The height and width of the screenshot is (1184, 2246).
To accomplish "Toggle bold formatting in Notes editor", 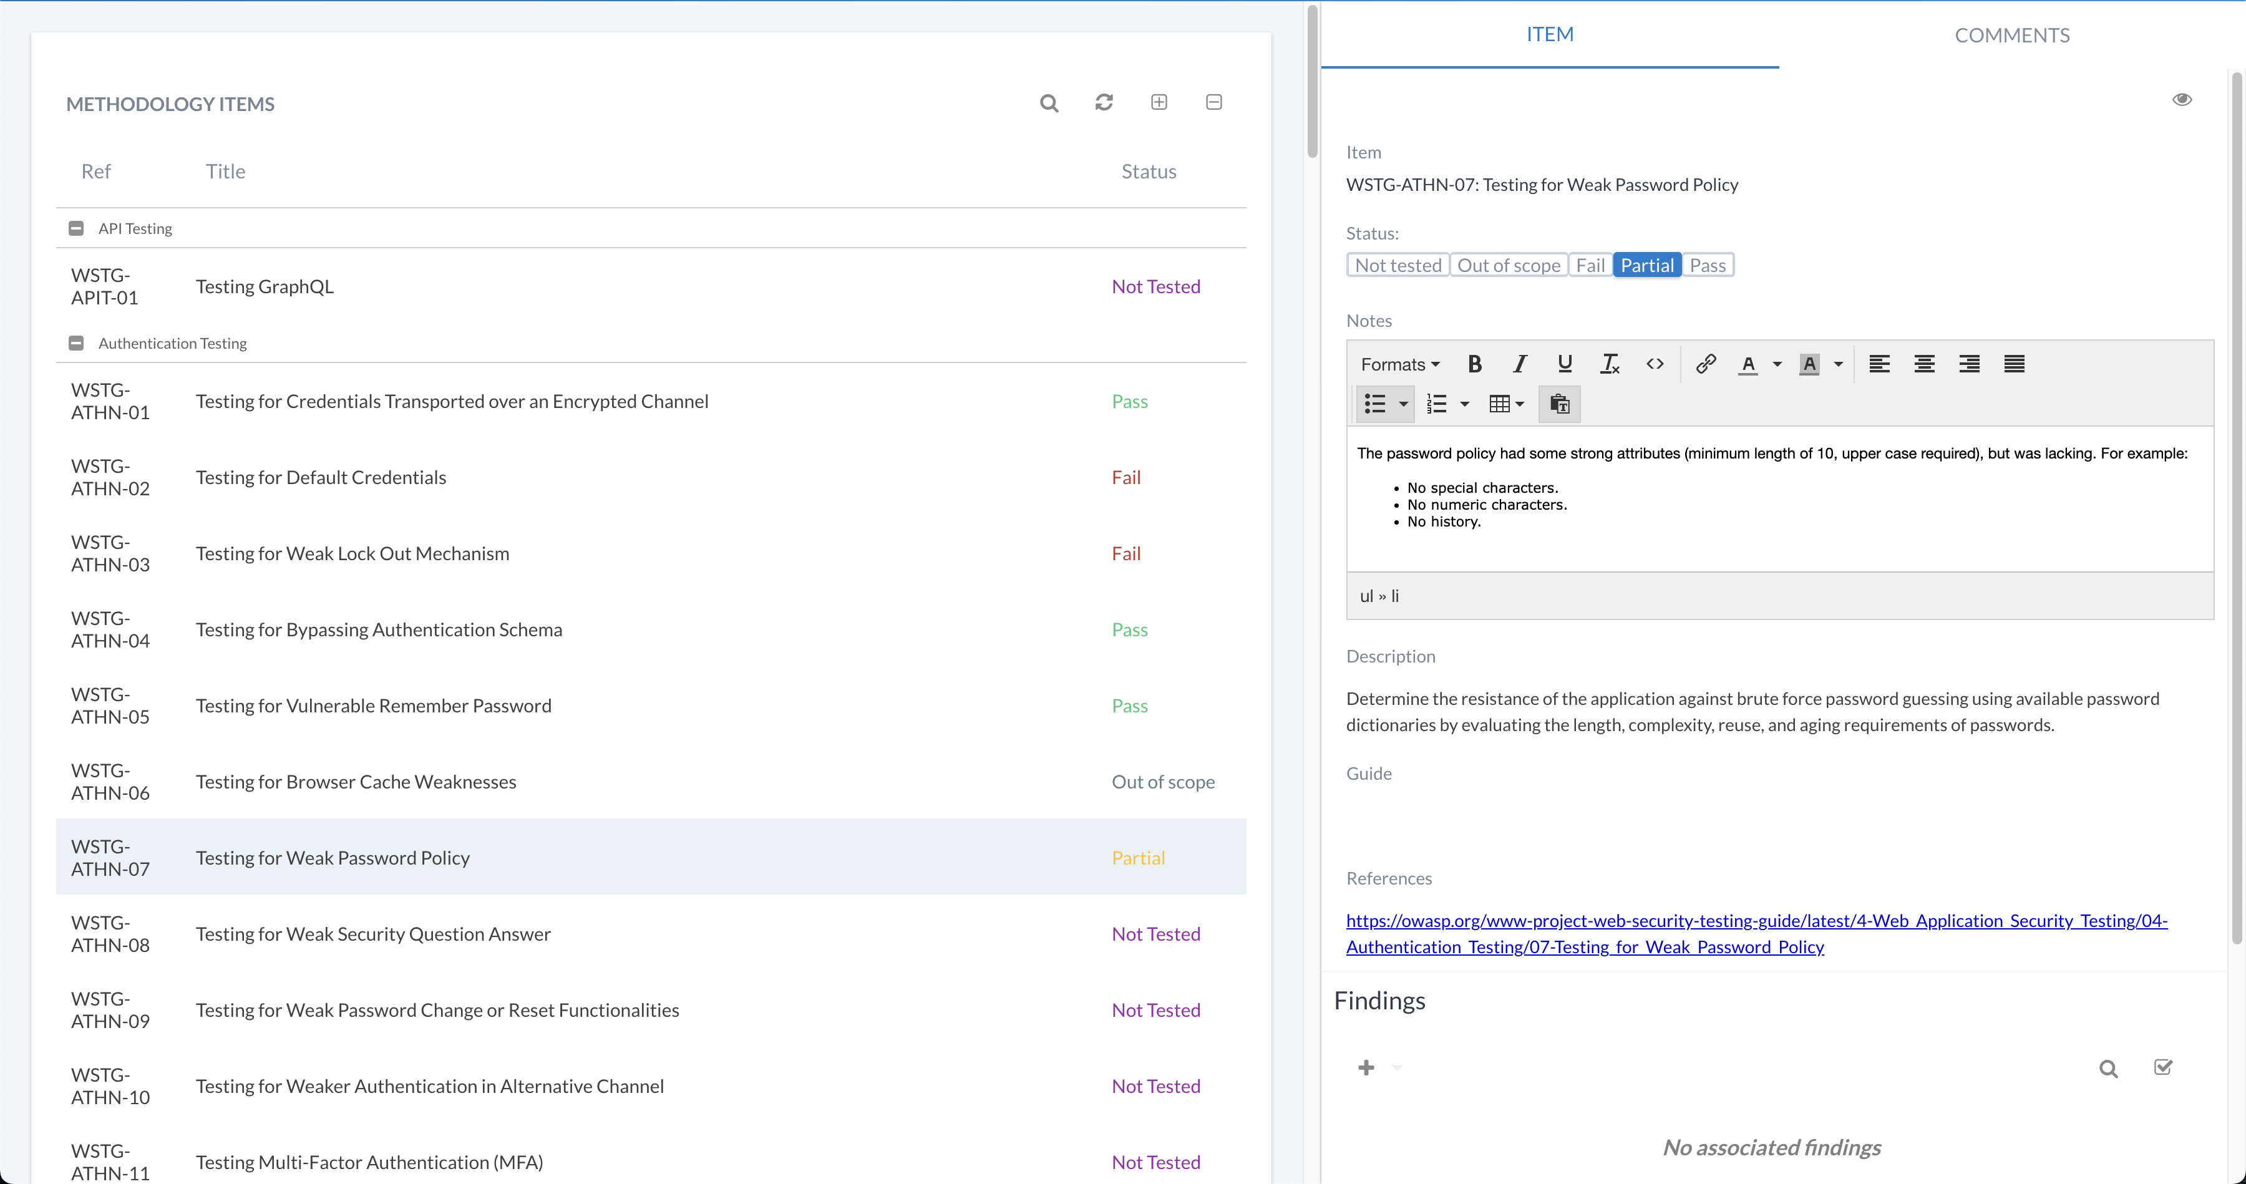I will tap(1474, 364).
